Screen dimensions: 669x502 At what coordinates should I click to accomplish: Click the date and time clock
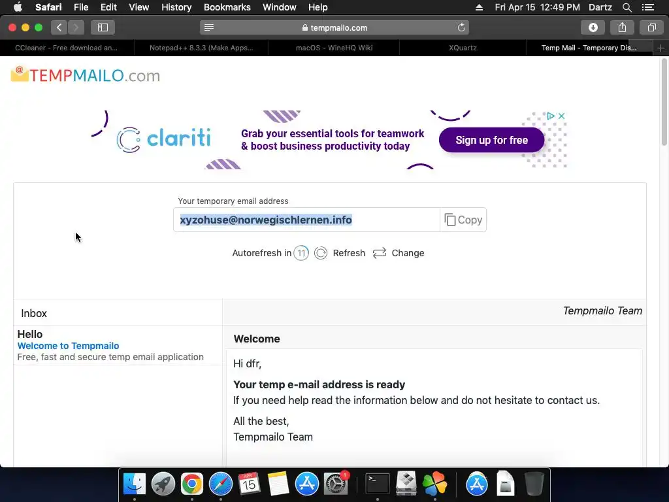[x=537, y=7]
